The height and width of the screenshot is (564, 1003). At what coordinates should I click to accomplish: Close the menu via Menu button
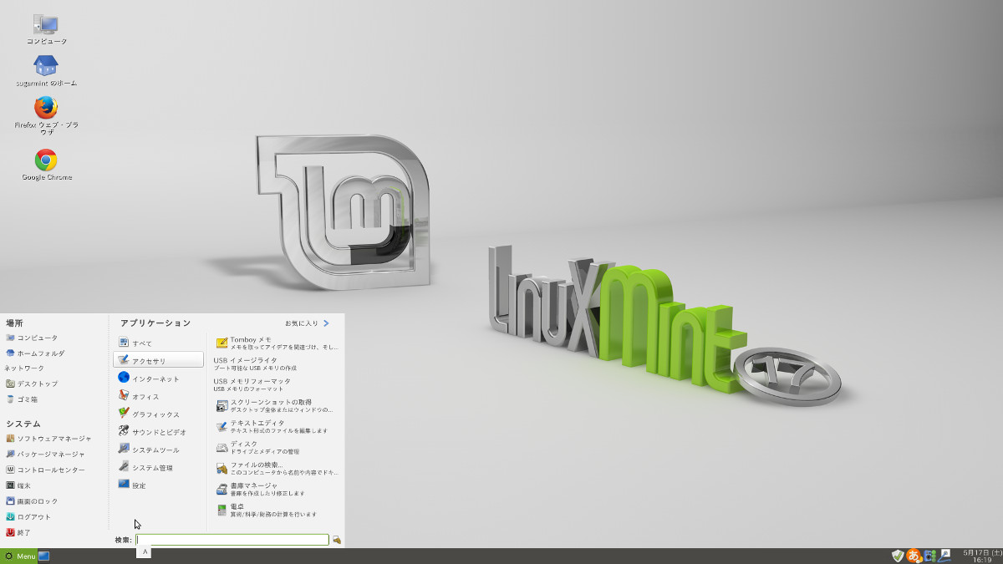[x=19, y=556]
